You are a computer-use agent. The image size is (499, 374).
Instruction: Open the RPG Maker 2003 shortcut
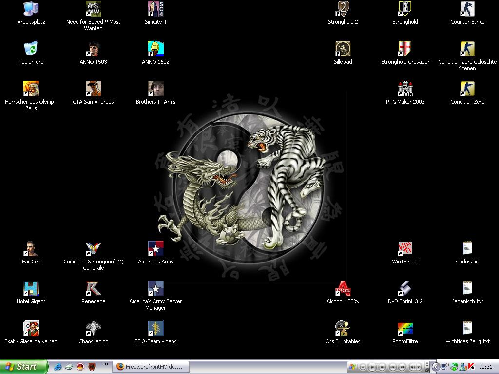click(405, 89)
